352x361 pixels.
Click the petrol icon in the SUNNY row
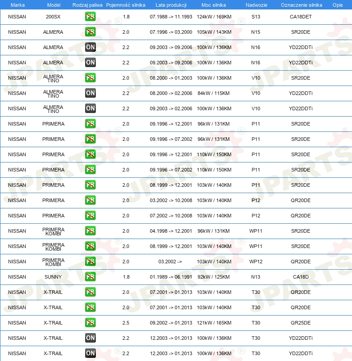tap(90, 277)
